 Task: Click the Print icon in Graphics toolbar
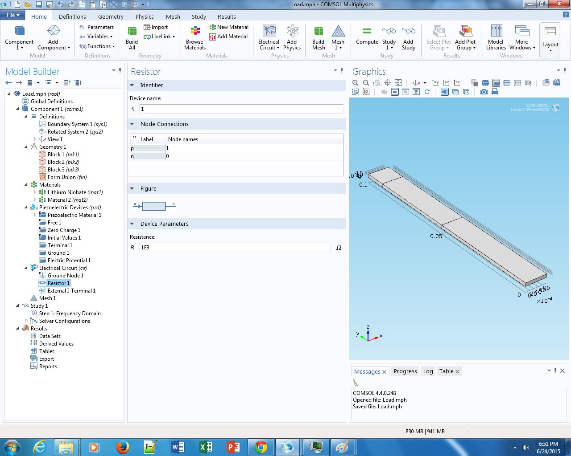click(494, 92)
